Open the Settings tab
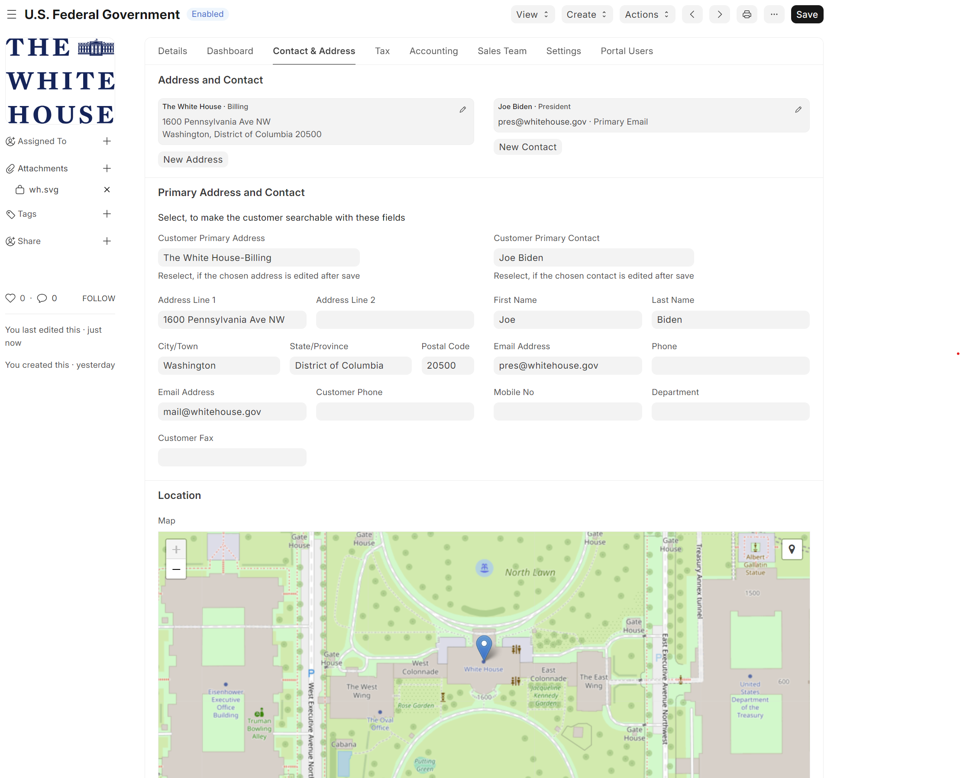The width and height of the screenshot is (960, 778). [563, 51]
